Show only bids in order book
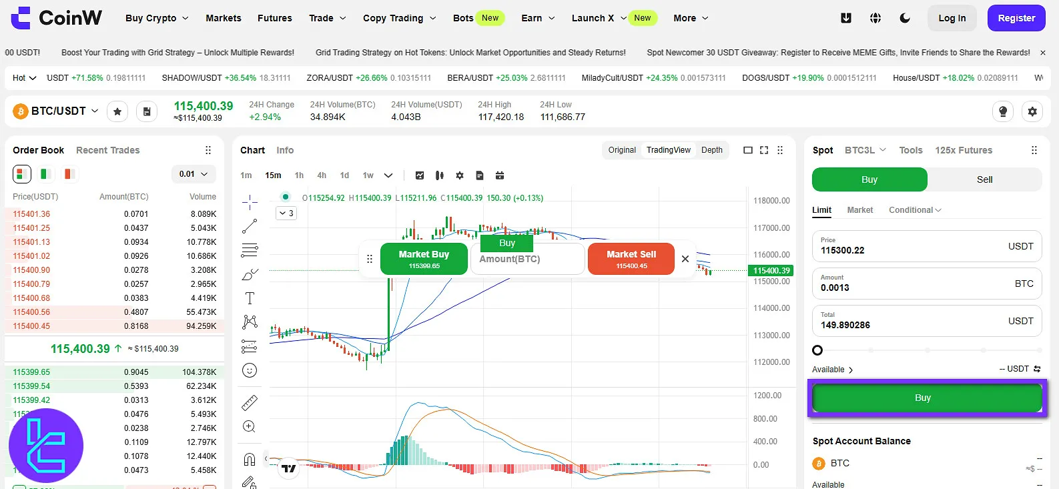 [x=46, y=174]
